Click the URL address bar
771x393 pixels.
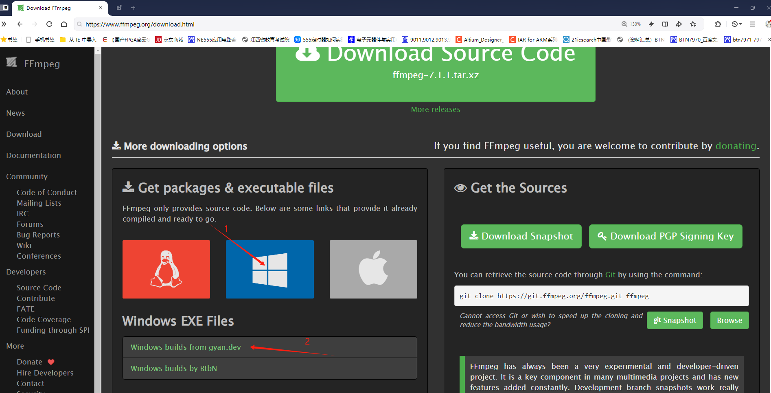346,24
